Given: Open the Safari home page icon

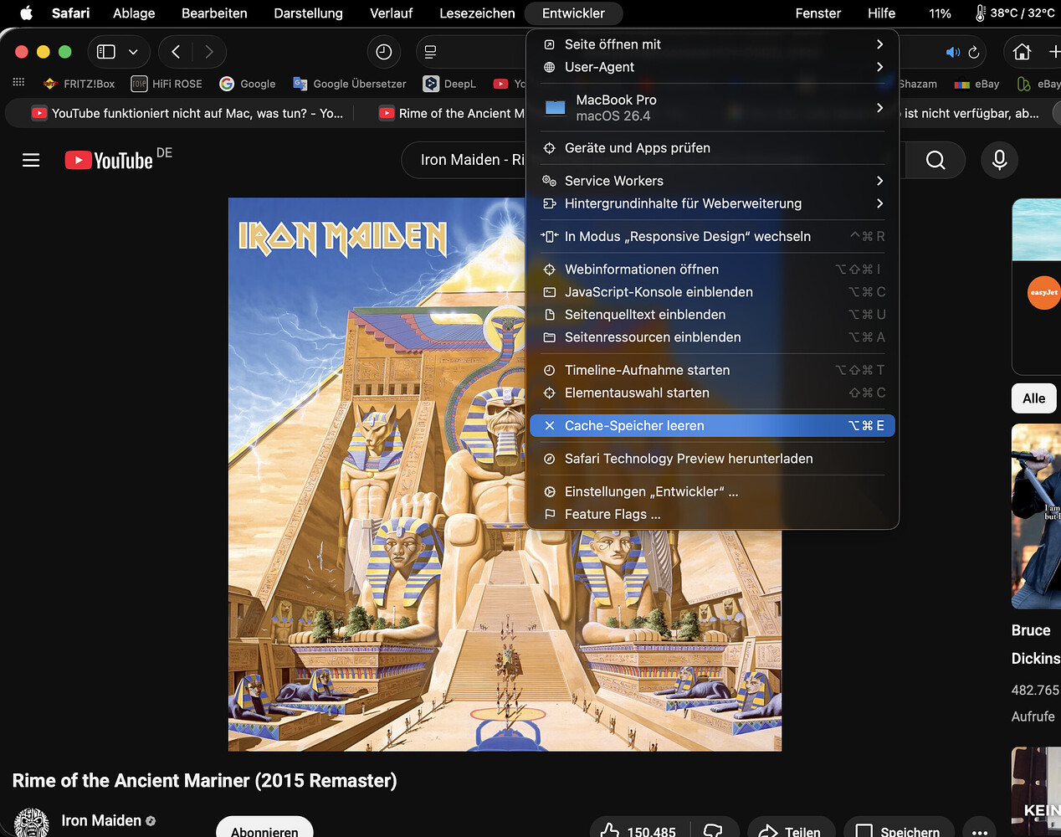Looking at the screenshot, I should (x=1022, y=52).
